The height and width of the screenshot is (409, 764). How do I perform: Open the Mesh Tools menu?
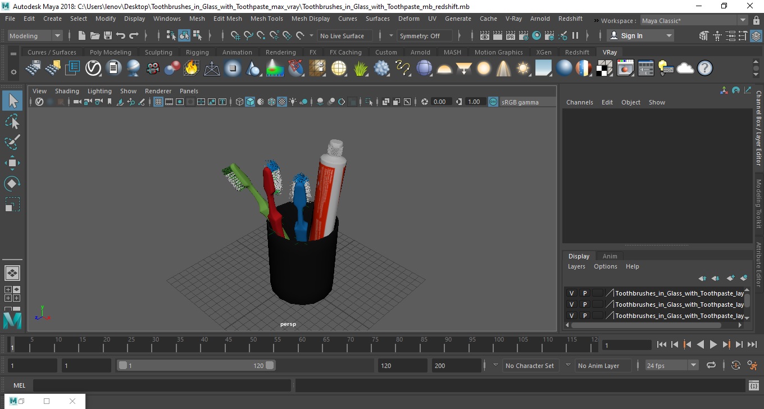(266, 19)
